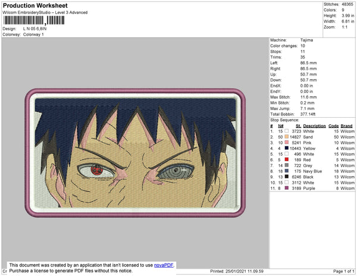Image resolution: width=357 pixels, height=276 pixels.
Task: Click the Production Worksheet title
Action: coord(35,5)
